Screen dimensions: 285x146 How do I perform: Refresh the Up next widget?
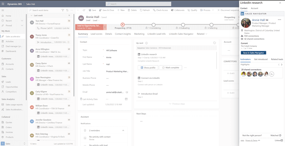(x=214, y=43)
